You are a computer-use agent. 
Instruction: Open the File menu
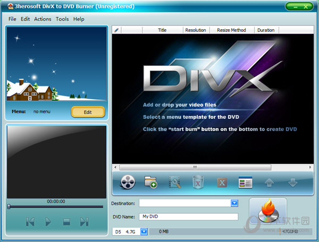tap(12, 19)
